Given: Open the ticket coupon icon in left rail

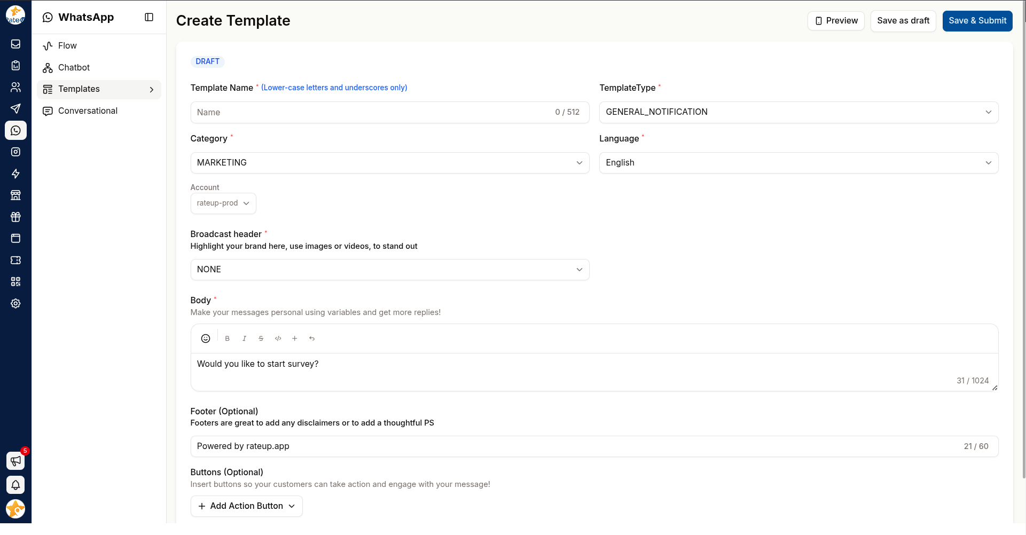Looking at the screenshot, I should (x=15, y=260).
